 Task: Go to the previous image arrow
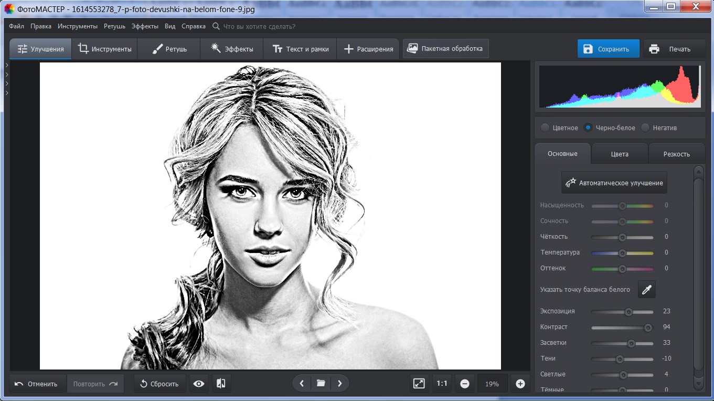[x=302, y=384]
